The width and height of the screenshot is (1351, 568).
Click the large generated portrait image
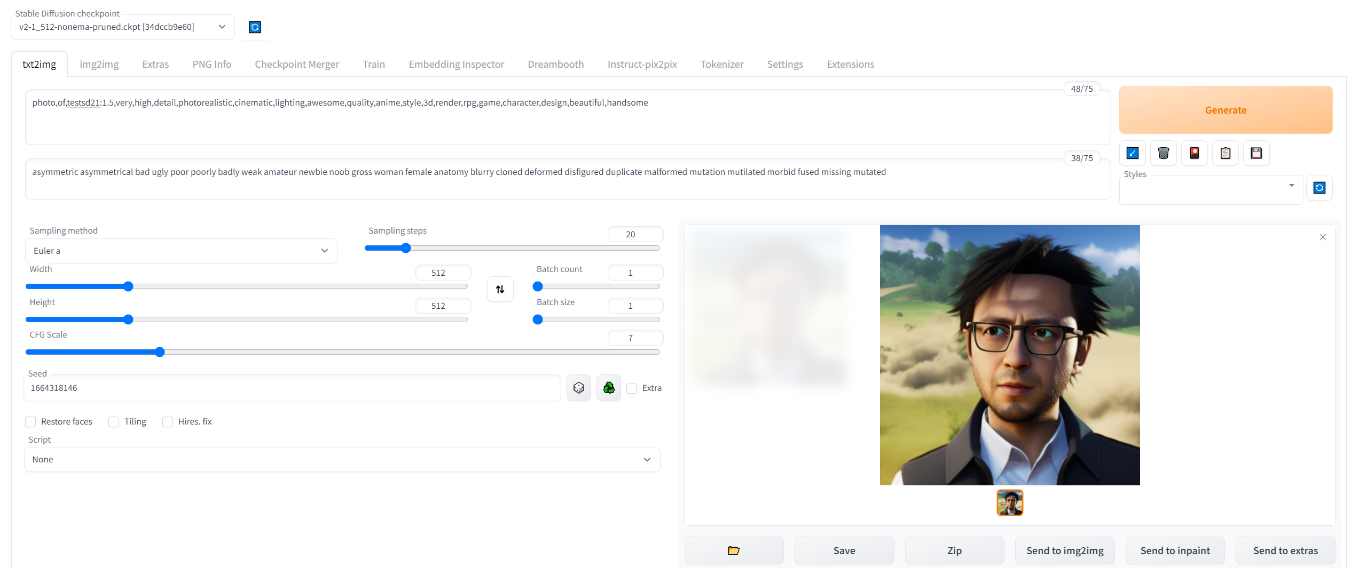pos(1010,355)
